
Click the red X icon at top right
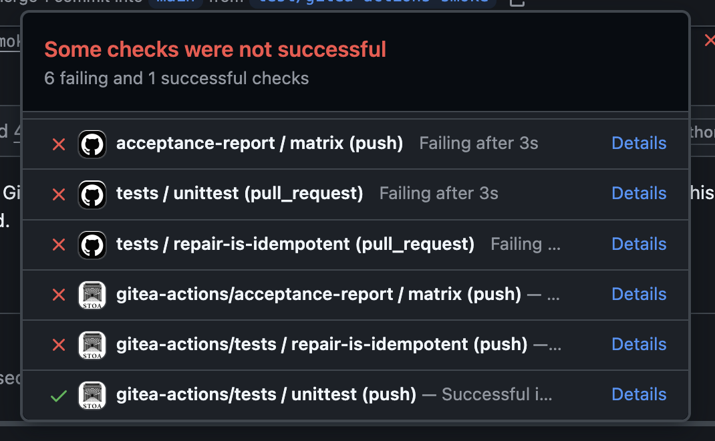(x=710, y=40)
